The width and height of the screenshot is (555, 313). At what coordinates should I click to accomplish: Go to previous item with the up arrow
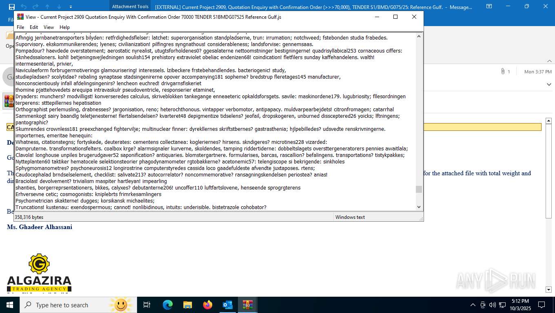tap(47, 7)
